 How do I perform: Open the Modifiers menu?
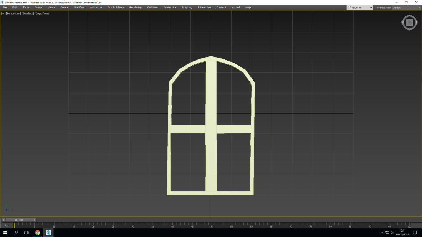pyautogui.click(x=79, y=7)
